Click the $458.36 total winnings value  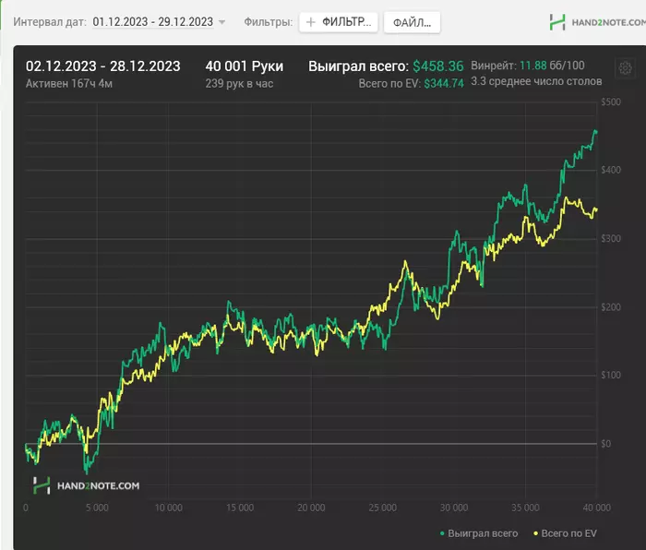pos(437,66)
